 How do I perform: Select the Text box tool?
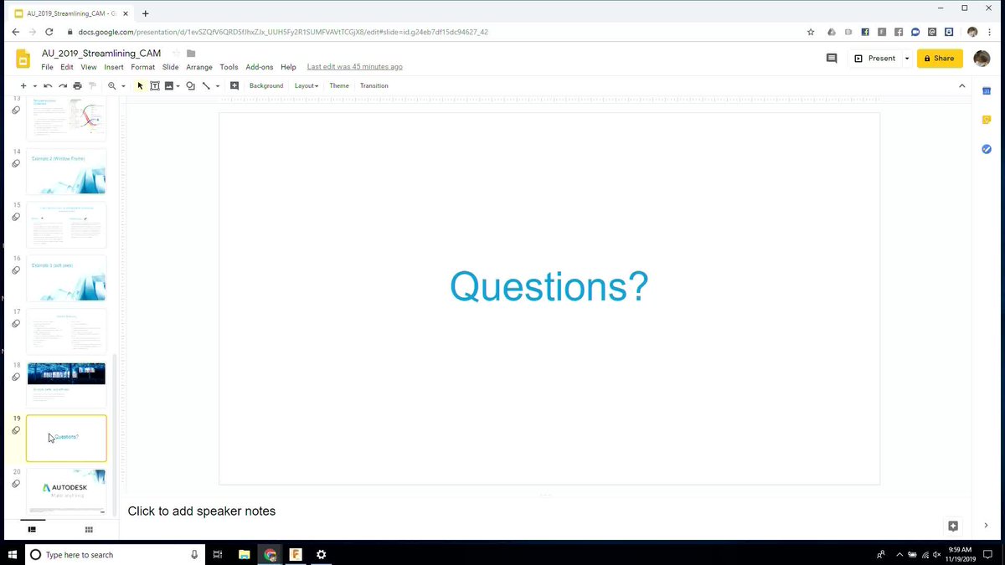pyautogui.click(x=155, y=85)
